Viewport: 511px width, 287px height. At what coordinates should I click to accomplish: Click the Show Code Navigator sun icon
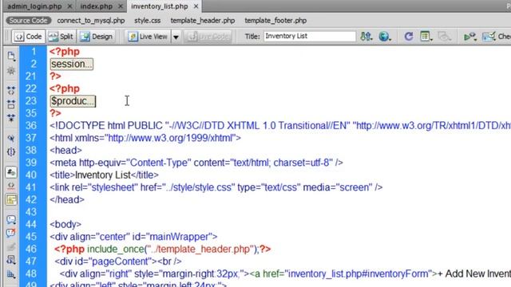[11, 71]
